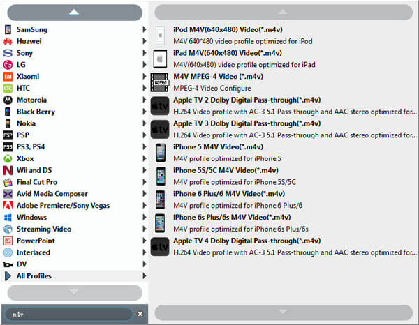Click the Apple TV 2 profile icon
Image resolution: width=419 pixels, height=325 pixels.
click(x=160, y=106)
